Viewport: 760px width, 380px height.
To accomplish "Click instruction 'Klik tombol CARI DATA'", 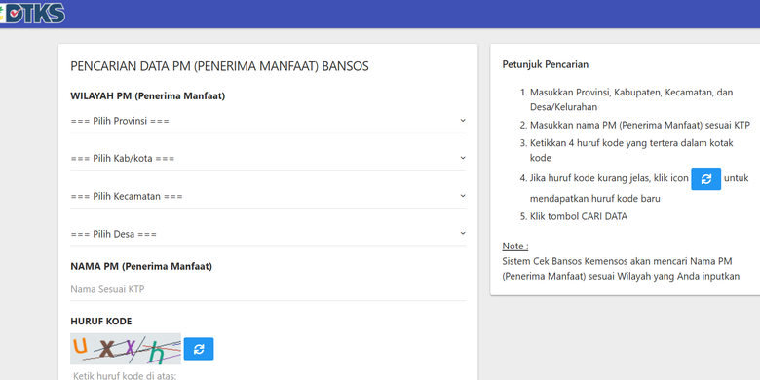I will 579,216.
